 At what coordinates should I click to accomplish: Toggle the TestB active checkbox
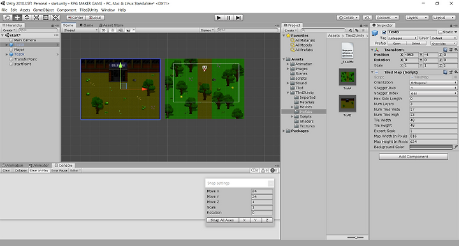coord(384,32)
